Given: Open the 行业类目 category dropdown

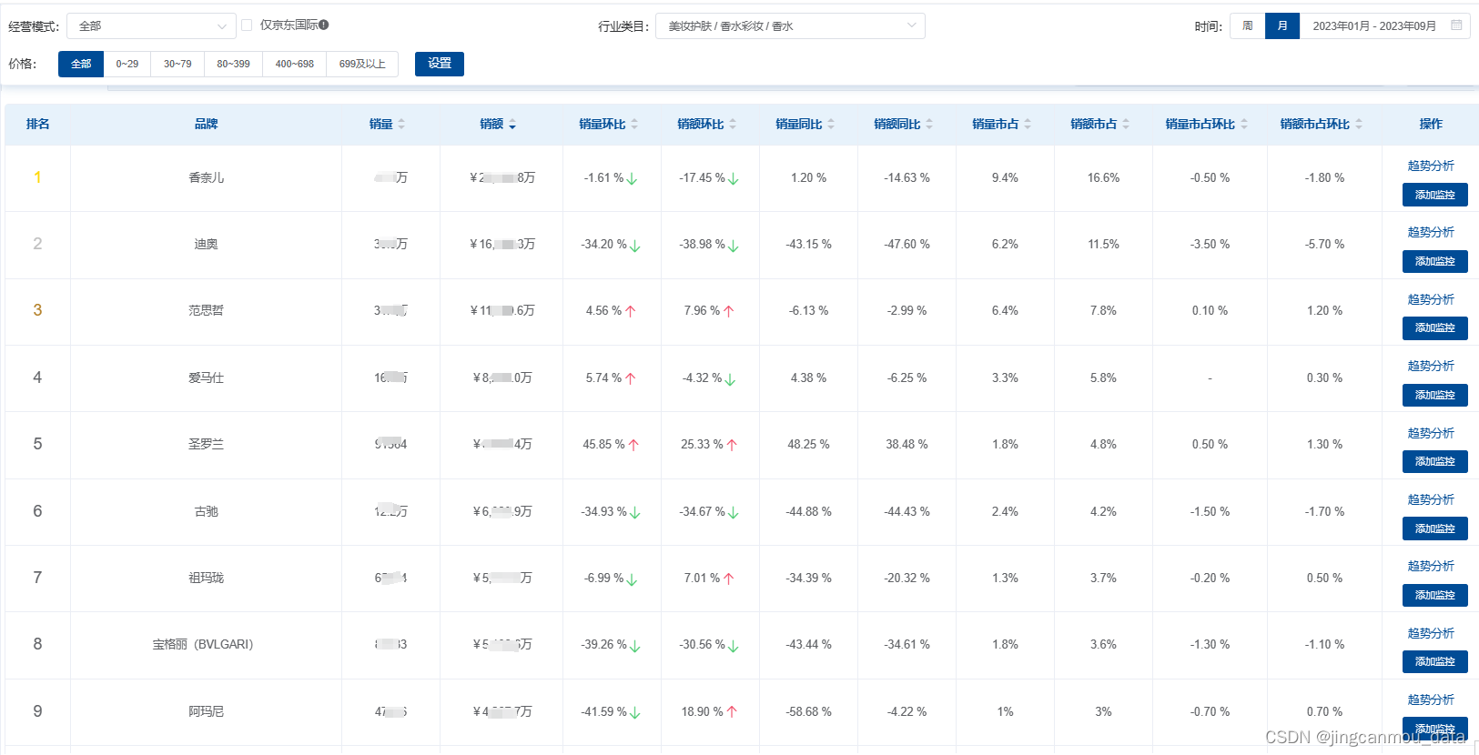Looking at the screenshot, I should click(x=790, y=26).
